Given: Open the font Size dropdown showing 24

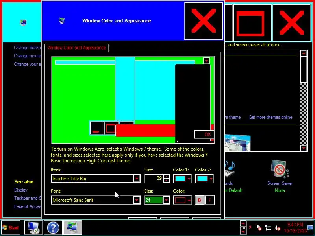Looking at the screenshot, I should click(157, 200).
